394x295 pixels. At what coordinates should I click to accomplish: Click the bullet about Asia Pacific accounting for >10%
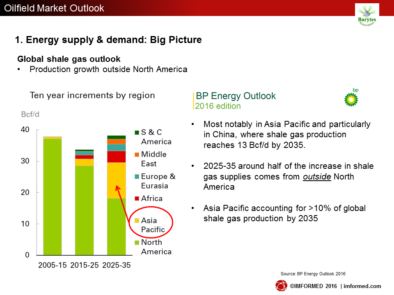(x=284, y=213)
